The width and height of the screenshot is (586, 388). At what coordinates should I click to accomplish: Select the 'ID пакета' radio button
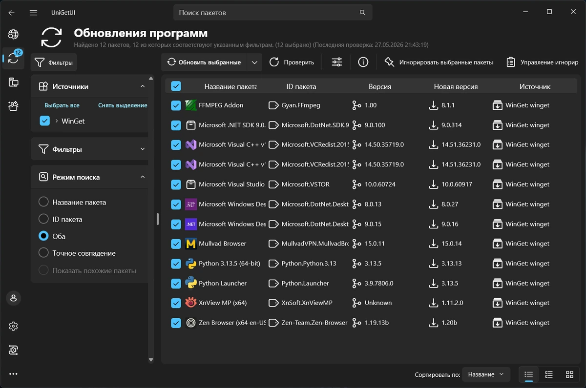[43, 219]
